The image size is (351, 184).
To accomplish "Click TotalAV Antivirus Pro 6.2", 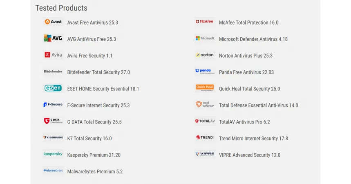I will pos(244,122).
